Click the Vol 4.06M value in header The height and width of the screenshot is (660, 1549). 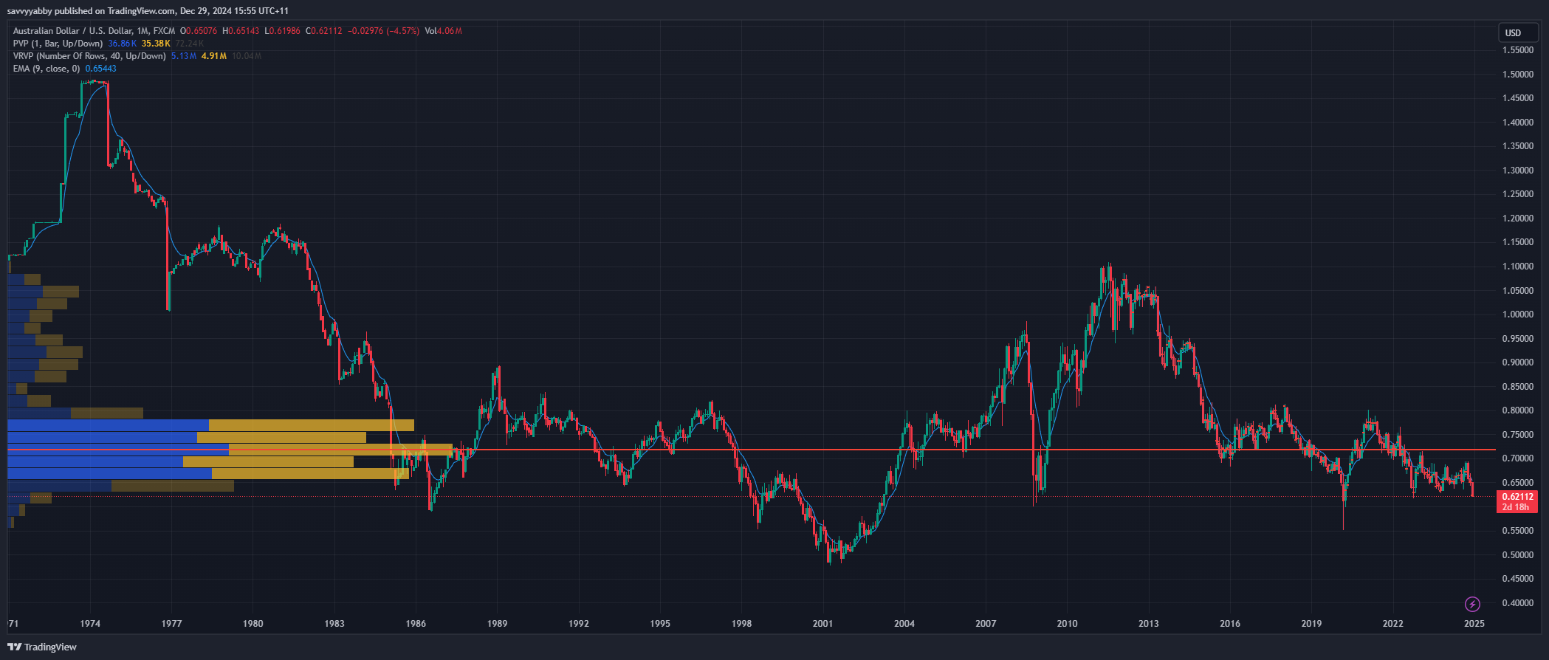(x=443, y=31)
